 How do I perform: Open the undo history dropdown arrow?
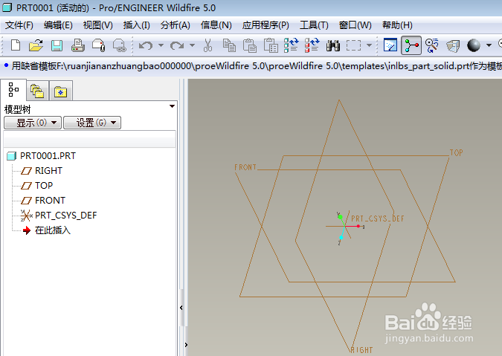coord(161,45)
